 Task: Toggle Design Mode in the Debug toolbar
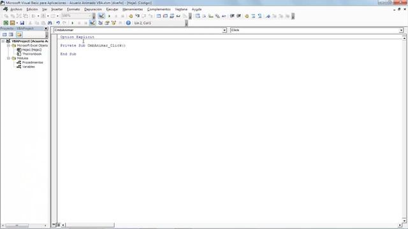pyautogui.click(x=101, y=16)
